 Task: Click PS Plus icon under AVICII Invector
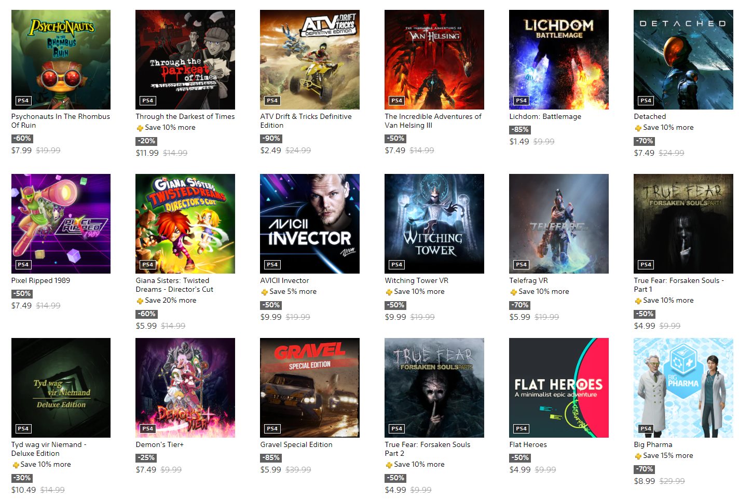264,292
